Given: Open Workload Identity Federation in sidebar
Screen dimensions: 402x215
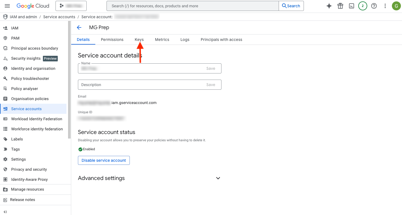Looking at the screenshot, I should tap(36, 119).
